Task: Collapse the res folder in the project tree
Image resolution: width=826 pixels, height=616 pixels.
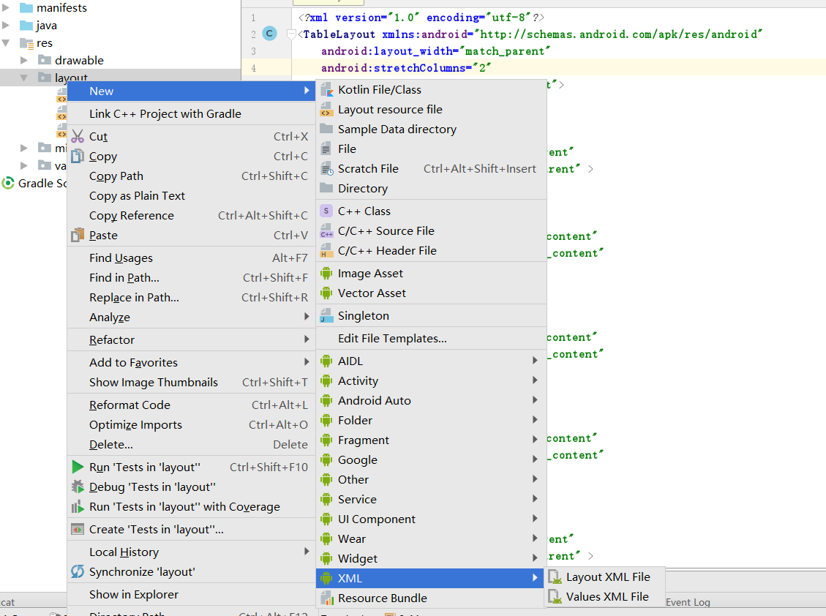Action: pos(7,42)
